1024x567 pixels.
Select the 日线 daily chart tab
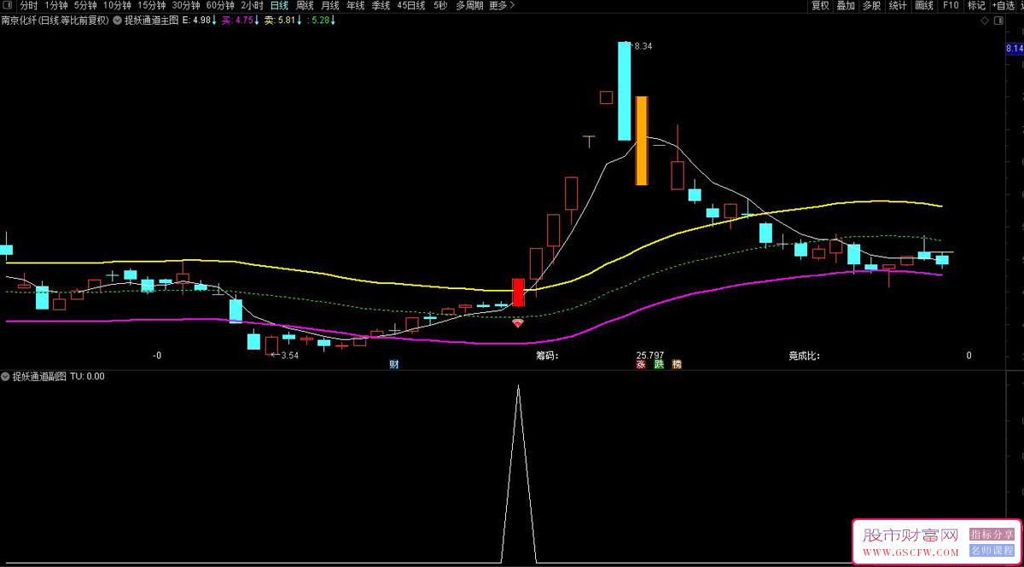coord(279,5)
